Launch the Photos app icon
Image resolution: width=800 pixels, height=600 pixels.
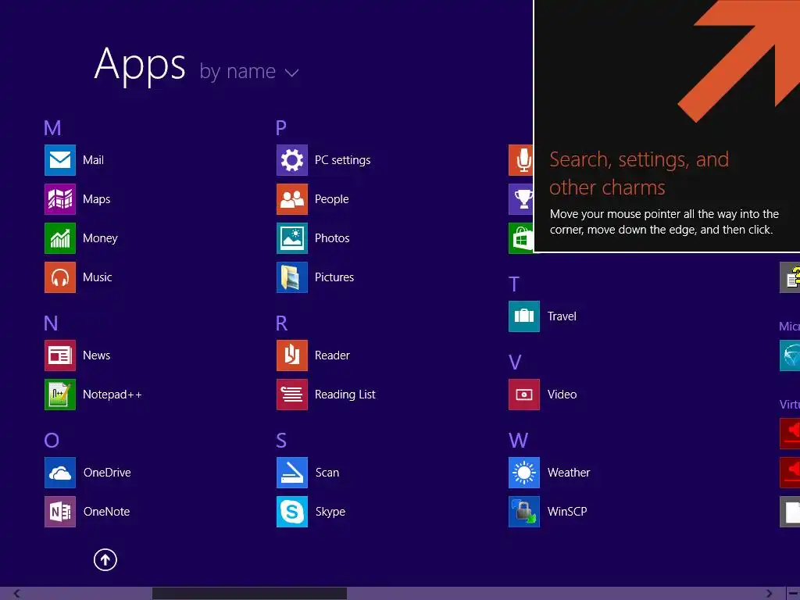coord(292,238)
